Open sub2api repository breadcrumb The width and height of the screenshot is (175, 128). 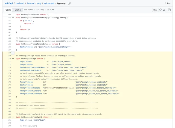point(9,3)
